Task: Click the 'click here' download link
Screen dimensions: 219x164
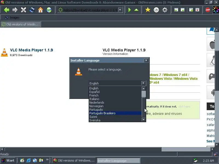Action: click(184, 107)
